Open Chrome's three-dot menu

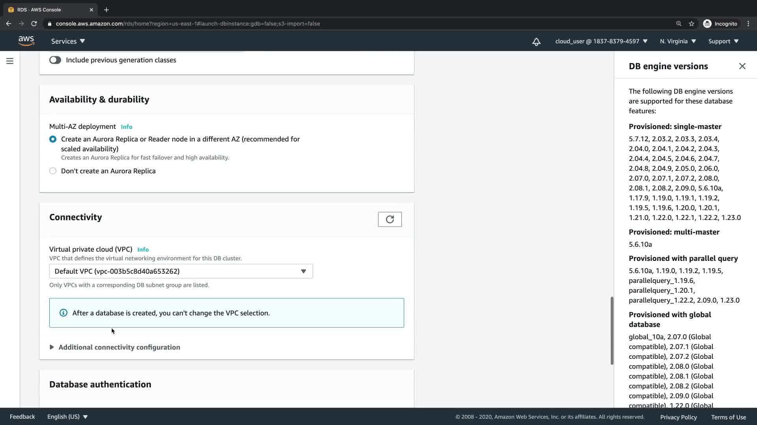point(748,24)
